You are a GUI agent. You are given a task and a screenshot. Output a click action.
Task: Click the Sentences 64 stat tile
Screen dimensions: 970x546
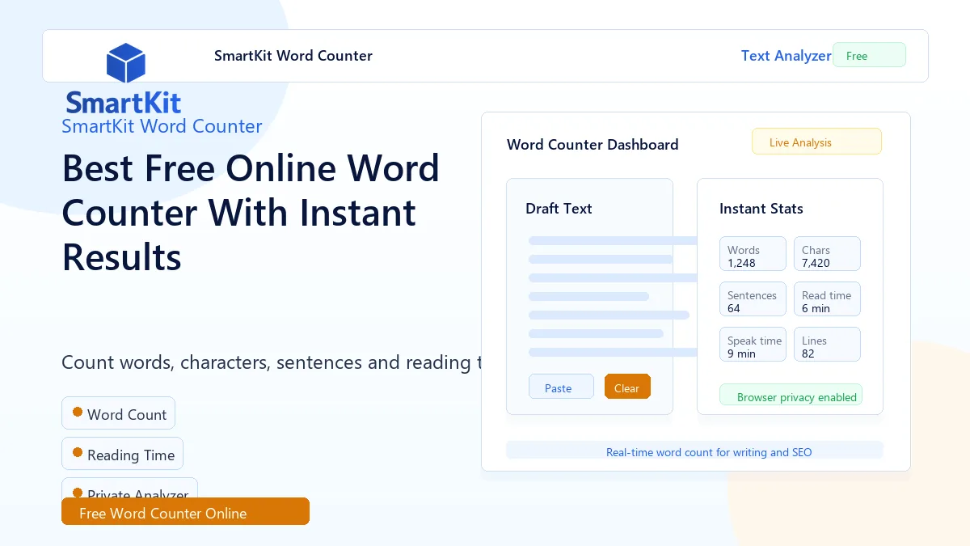point(753,299)
